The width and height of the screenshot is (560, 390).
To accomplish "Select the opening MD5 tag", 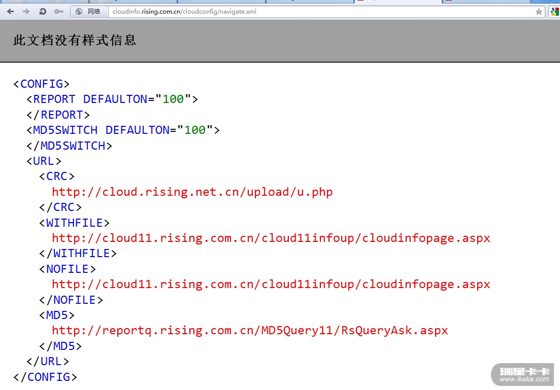I will tap(57, 315).
